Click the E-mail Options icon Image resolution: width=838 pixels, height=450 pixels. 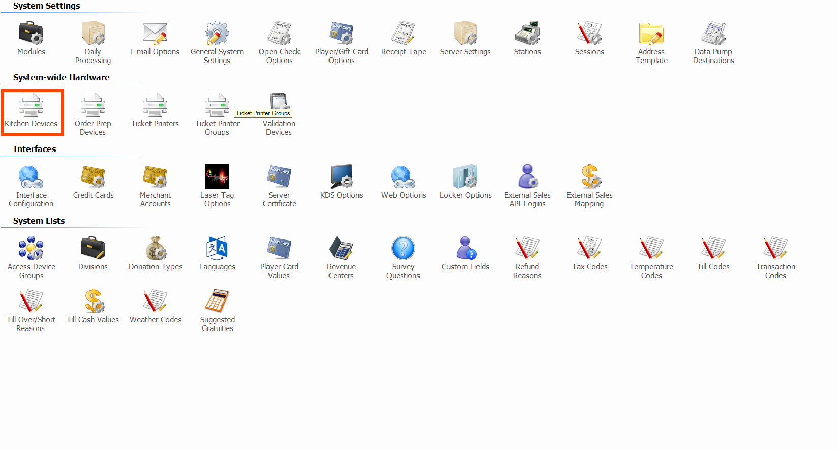point(155,34)
